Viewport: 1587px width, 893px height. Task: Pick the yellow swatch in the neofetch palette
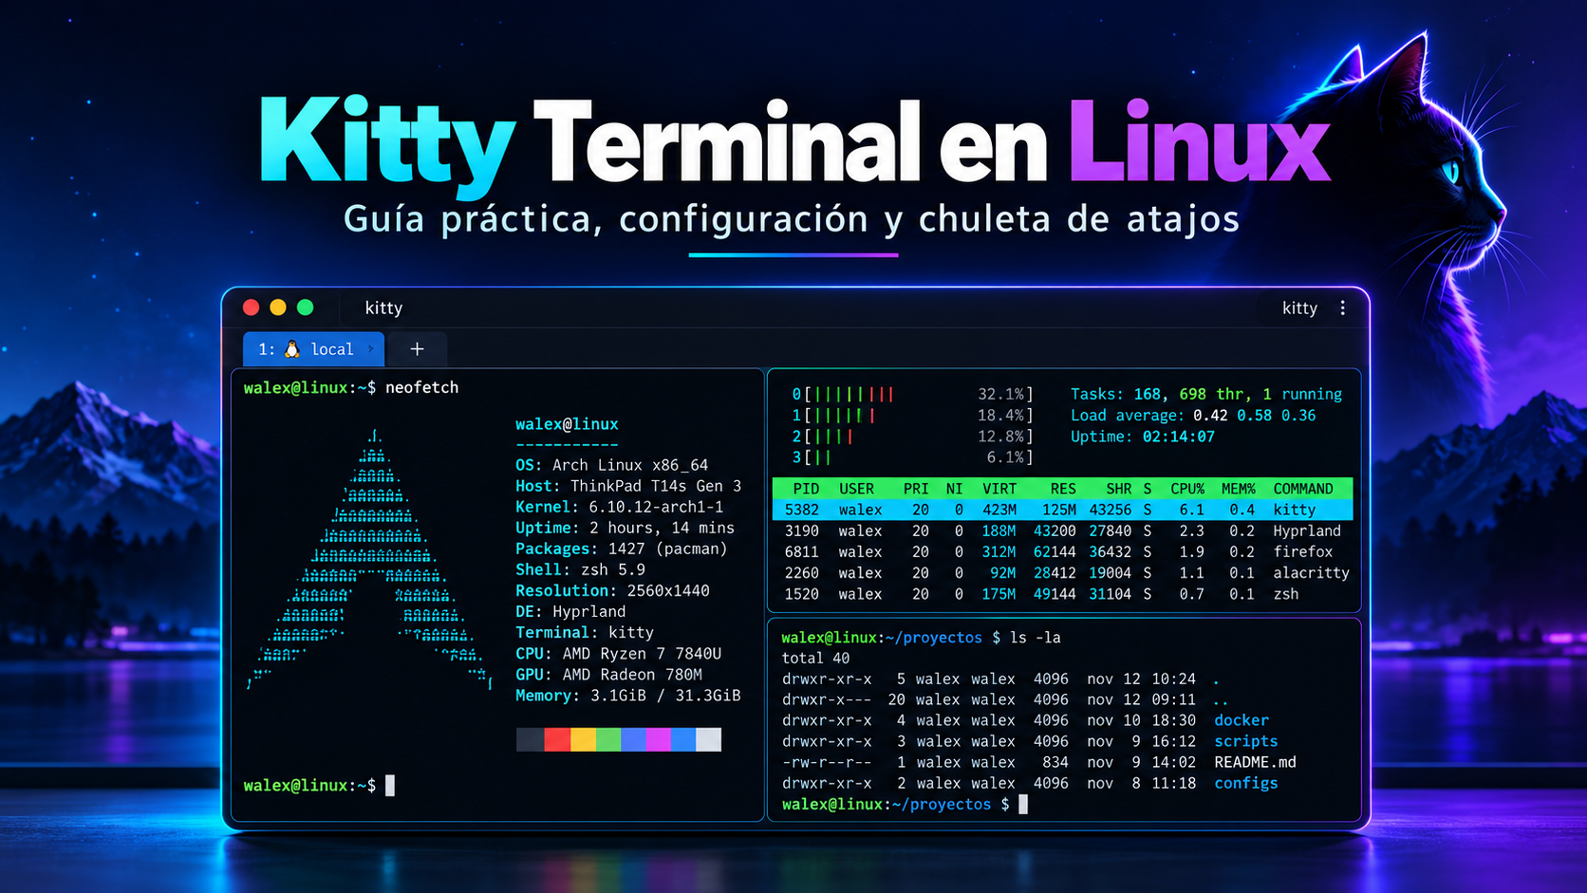tap(583, 740)
